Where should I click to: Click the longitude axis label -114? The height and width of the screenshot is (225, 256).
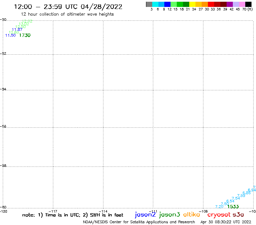pyautogui.click(x=103, y=211)
